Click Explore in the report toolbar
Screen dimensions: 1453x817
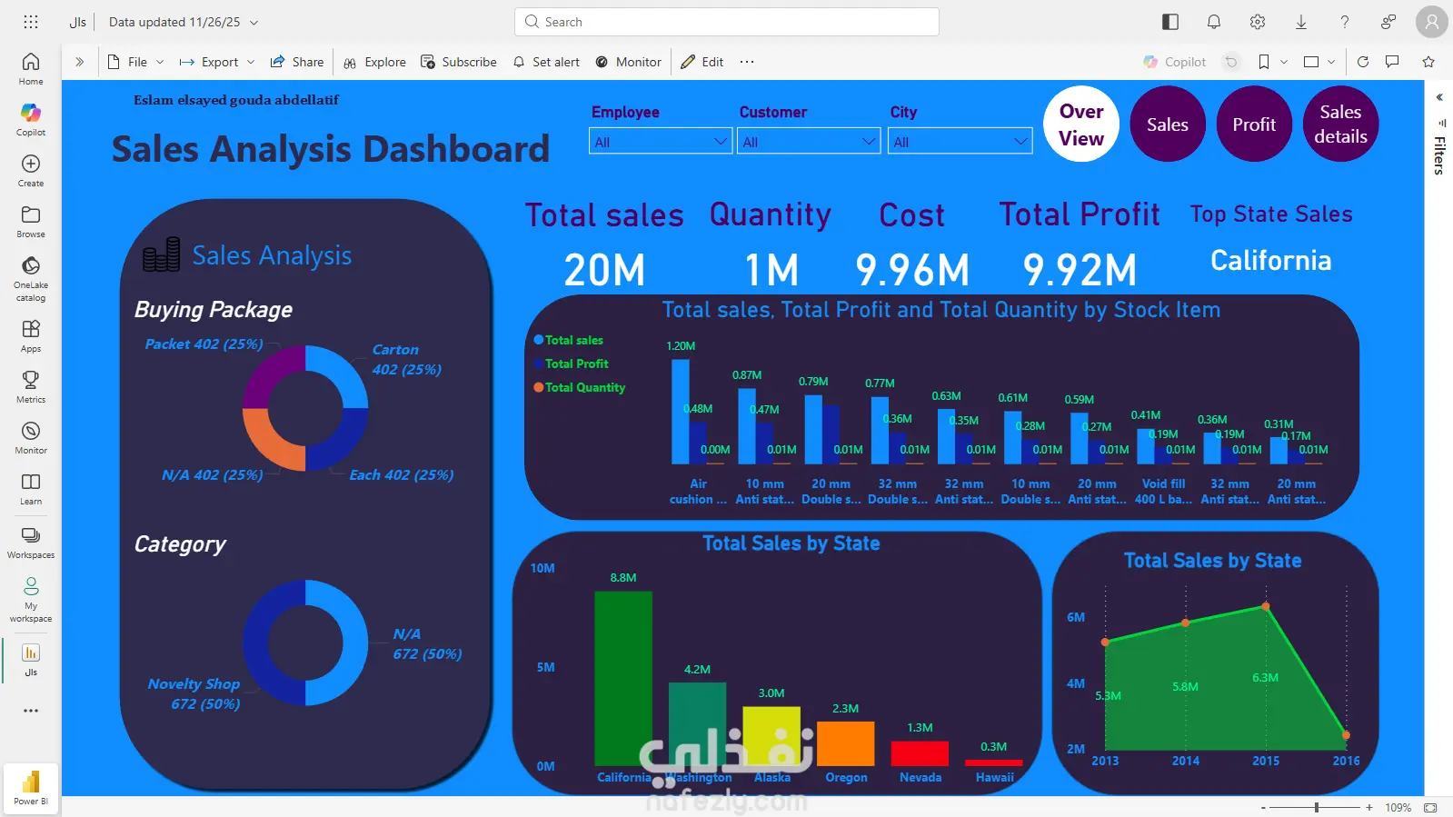[x=374, y=62]
